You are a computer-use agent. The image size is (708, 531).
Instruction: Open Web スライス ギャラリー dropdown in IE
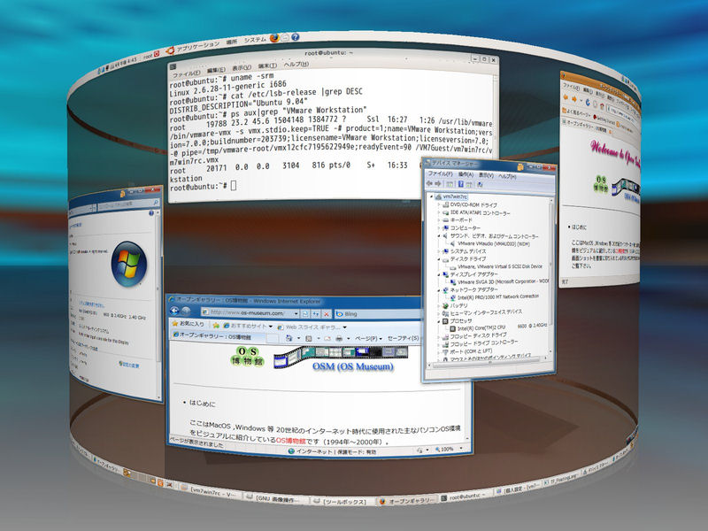312,327
